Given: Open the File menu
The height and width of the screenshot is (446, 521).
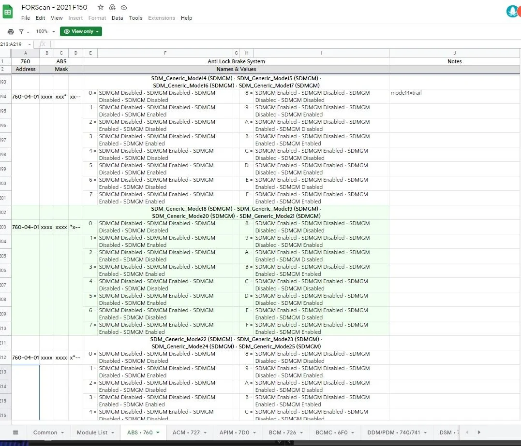Looking at the screenshot, I should [26, 18].
